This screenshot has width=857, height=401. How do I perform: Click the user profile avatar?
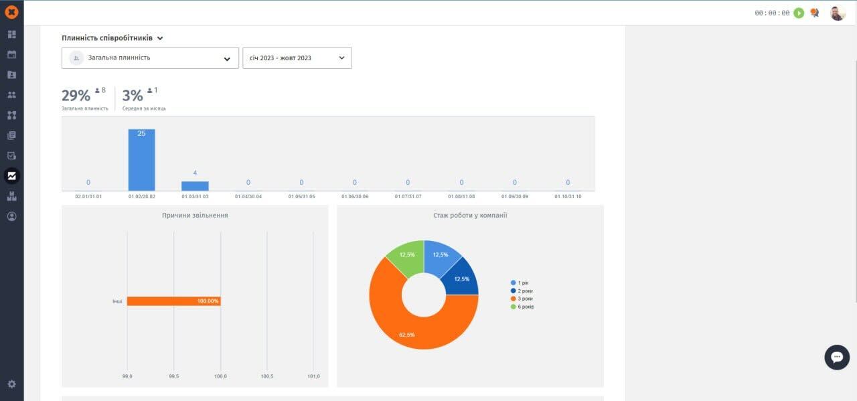pos(838,13)
